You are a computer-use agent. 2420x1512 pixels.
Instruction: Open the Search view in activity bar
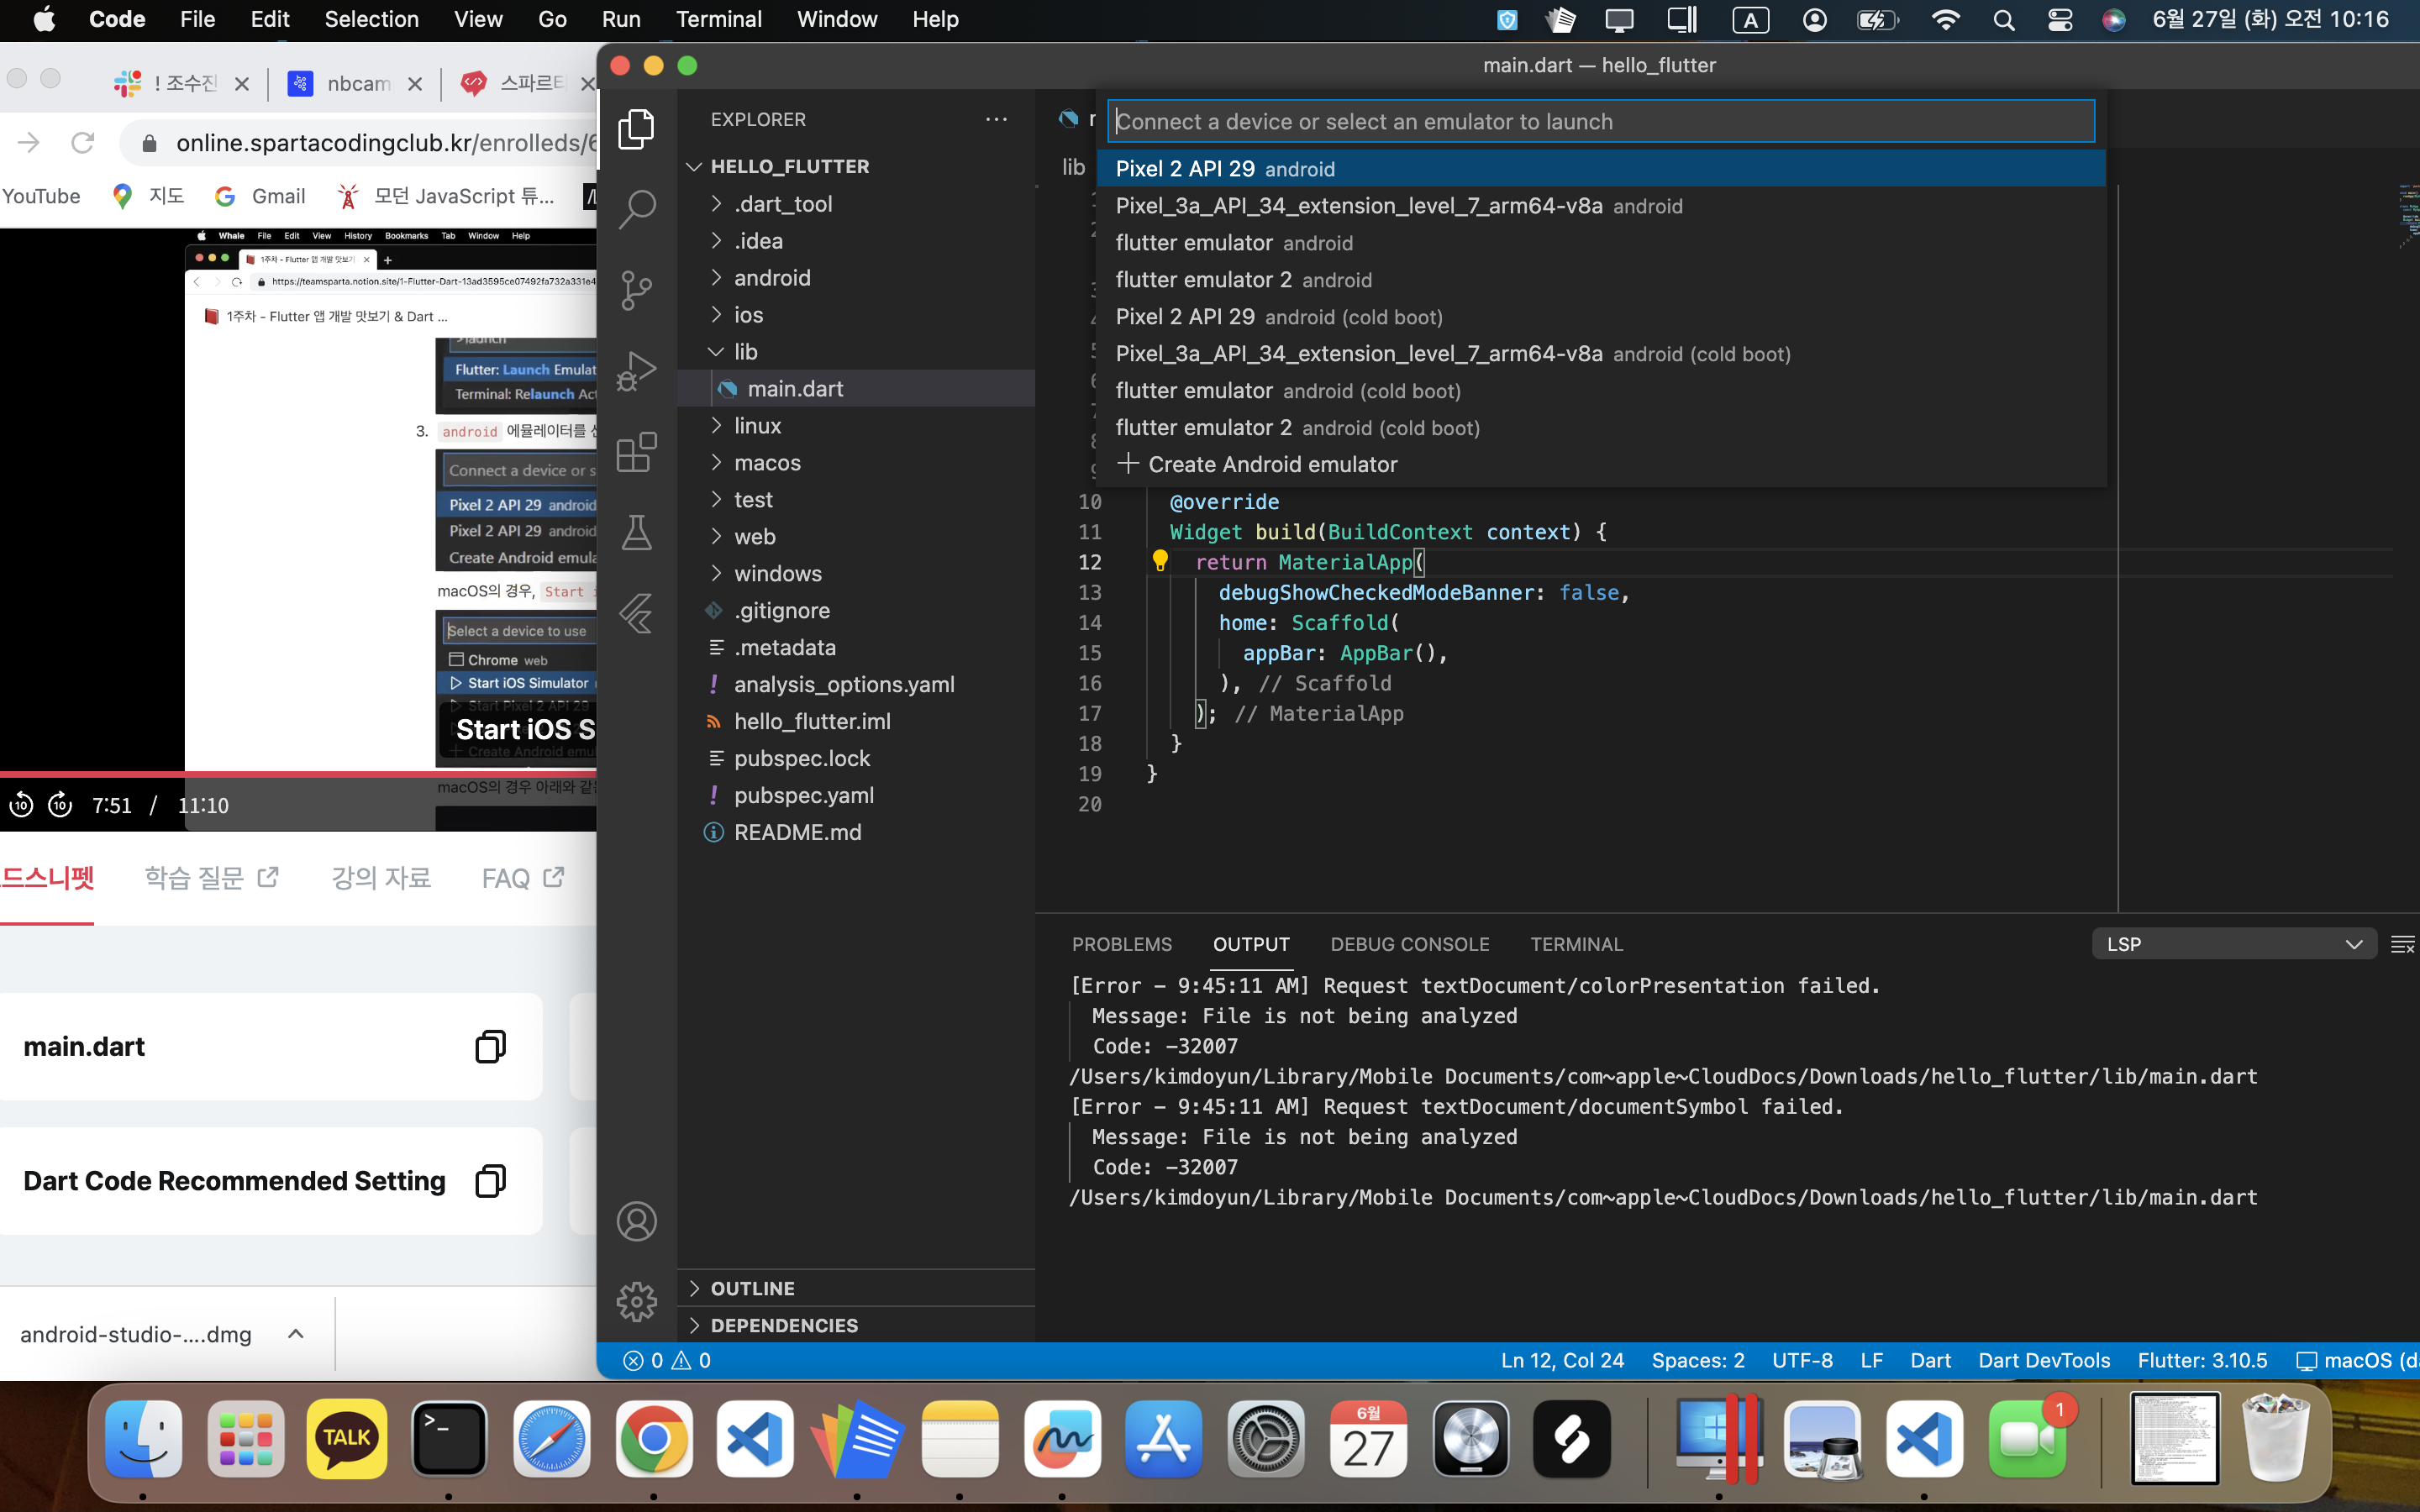[x=636, y=209]
